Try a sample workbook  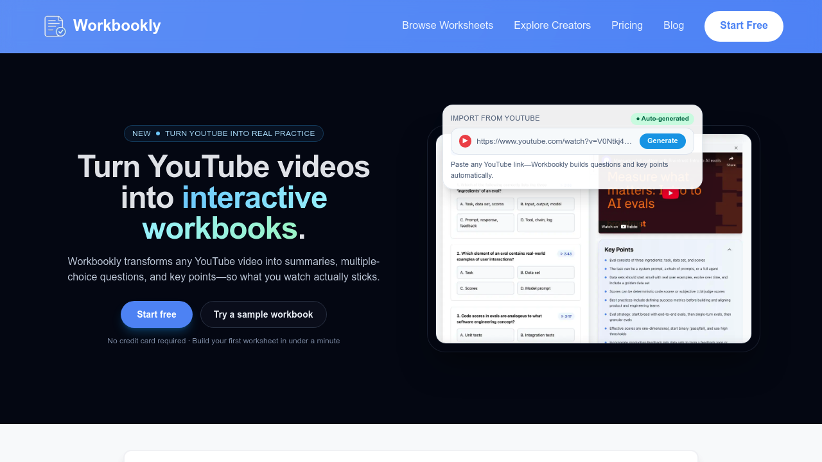tap(263, 314)
